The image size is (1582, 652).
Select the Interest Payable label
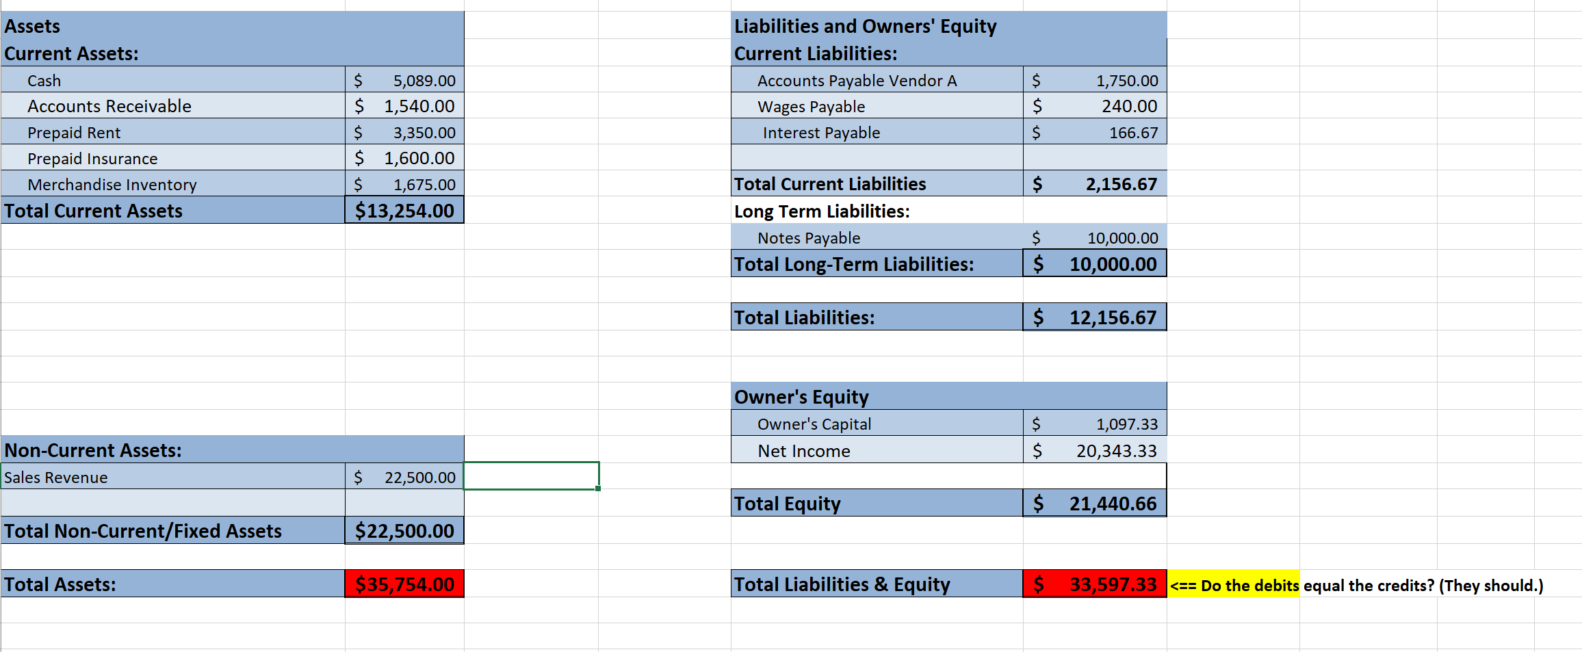[877, 131]
